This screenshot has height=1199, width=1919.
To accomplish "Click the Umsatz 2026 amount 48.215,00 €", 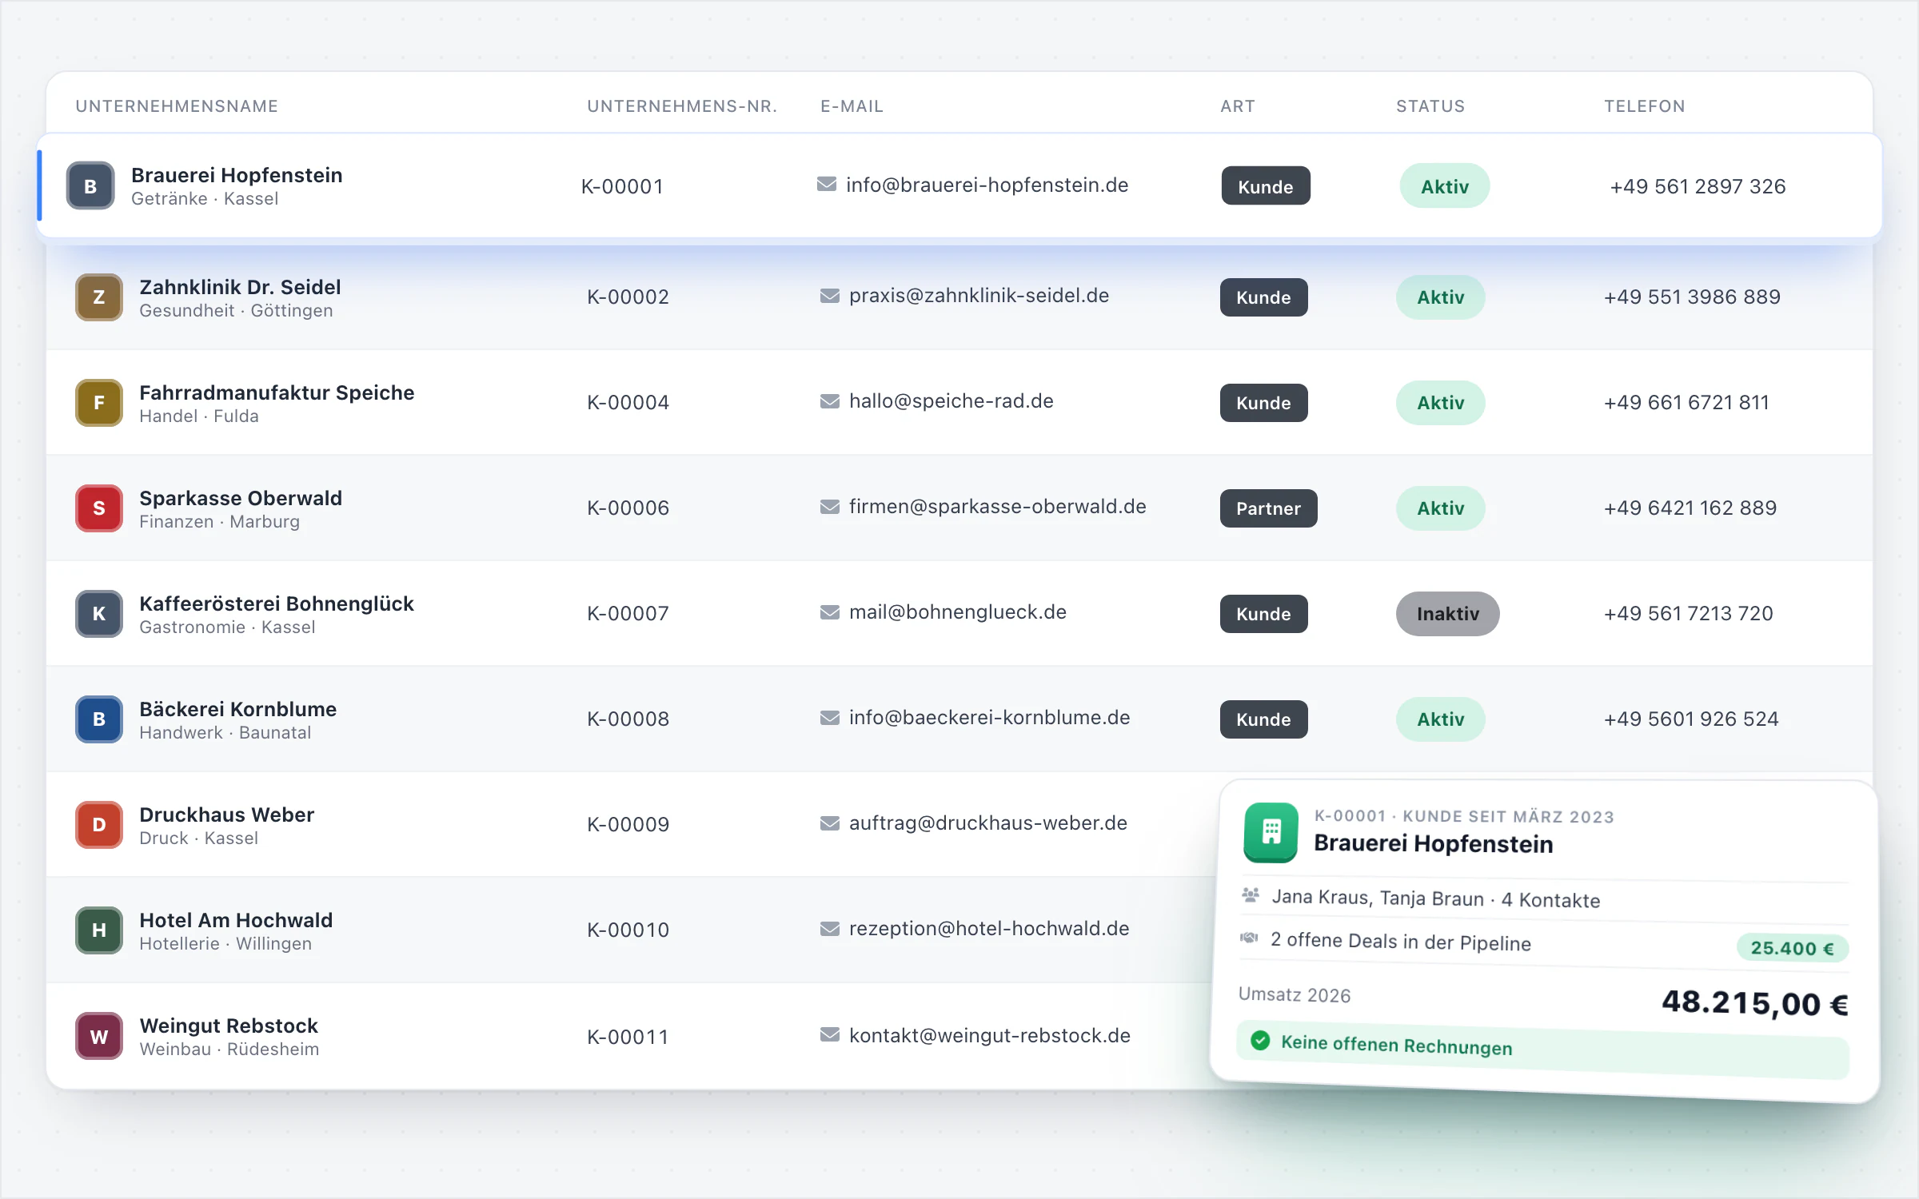I will pyautogui.click(x=1754, y=1002).
